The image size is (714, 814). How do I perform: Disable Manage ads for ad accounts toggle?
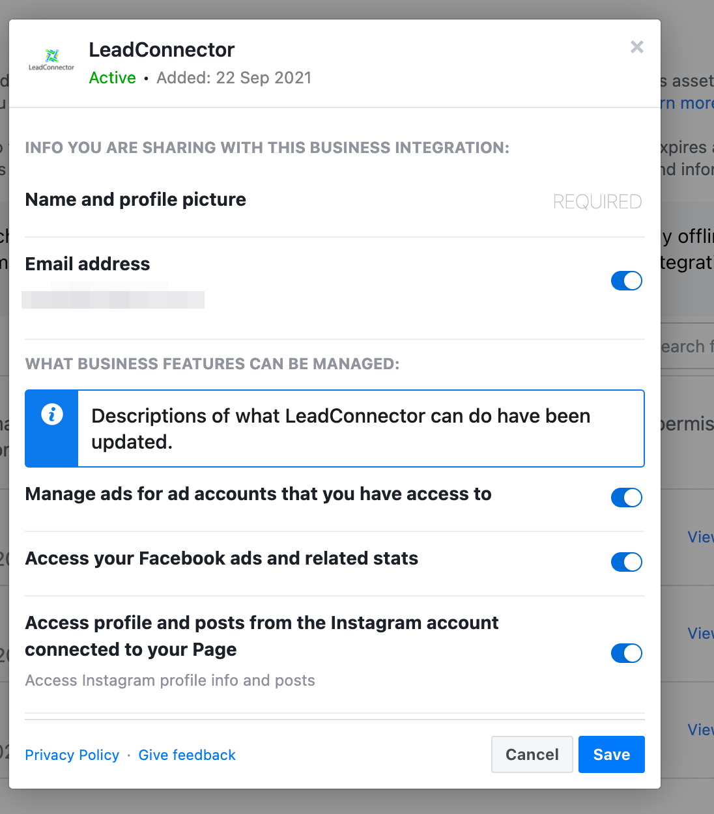[627, 498]
